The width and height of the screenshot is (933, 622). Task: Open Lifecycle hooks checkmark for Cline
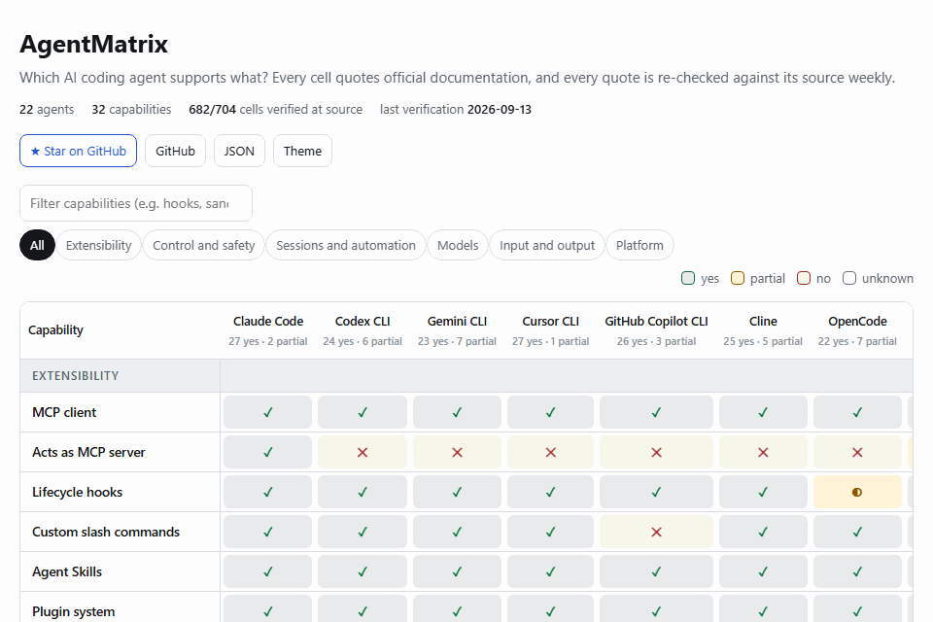pos(763,492)
